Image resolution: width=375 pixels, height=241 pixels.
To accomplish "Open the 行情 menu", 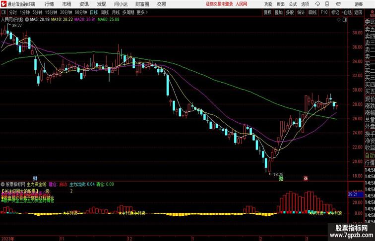I will [x=49, y=4].
